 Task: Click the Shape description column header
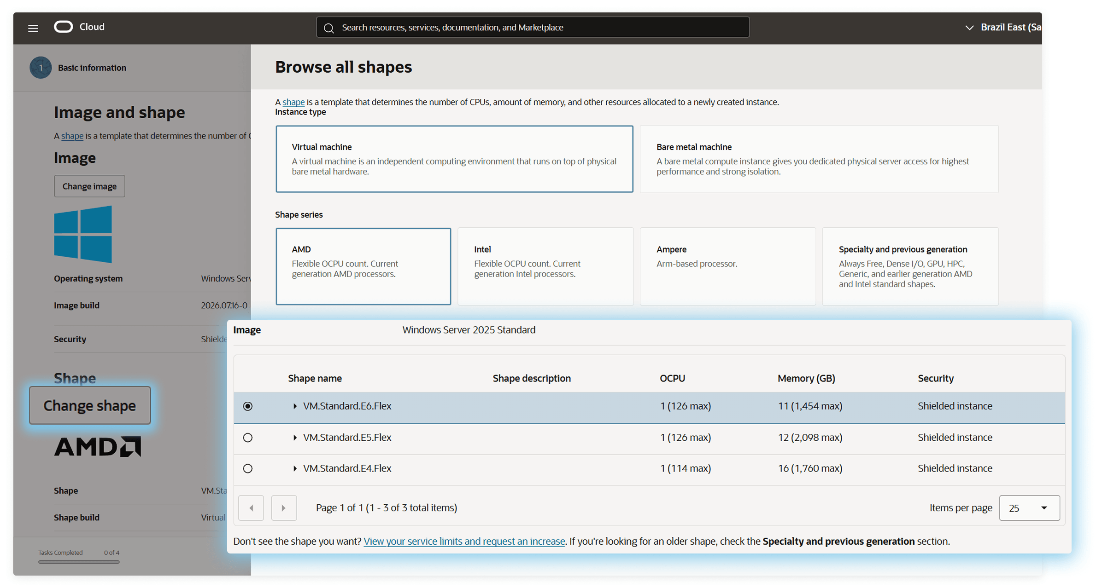[532, 378]
